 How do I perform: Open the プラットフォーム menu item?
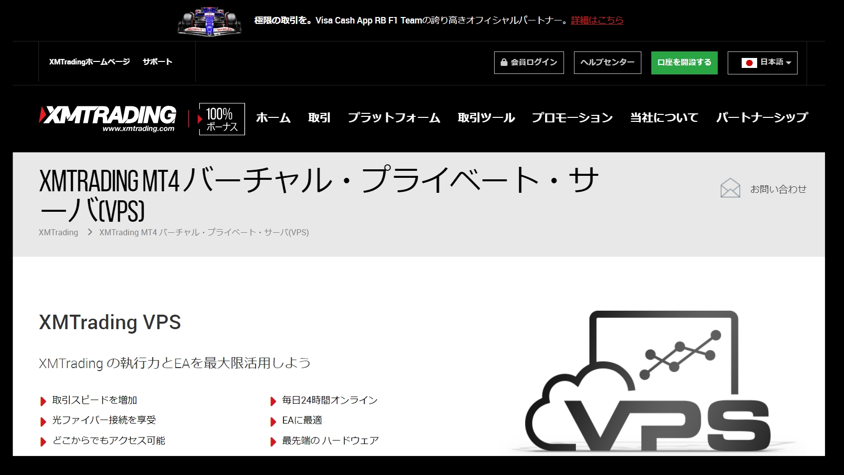(x=394, y=118)
